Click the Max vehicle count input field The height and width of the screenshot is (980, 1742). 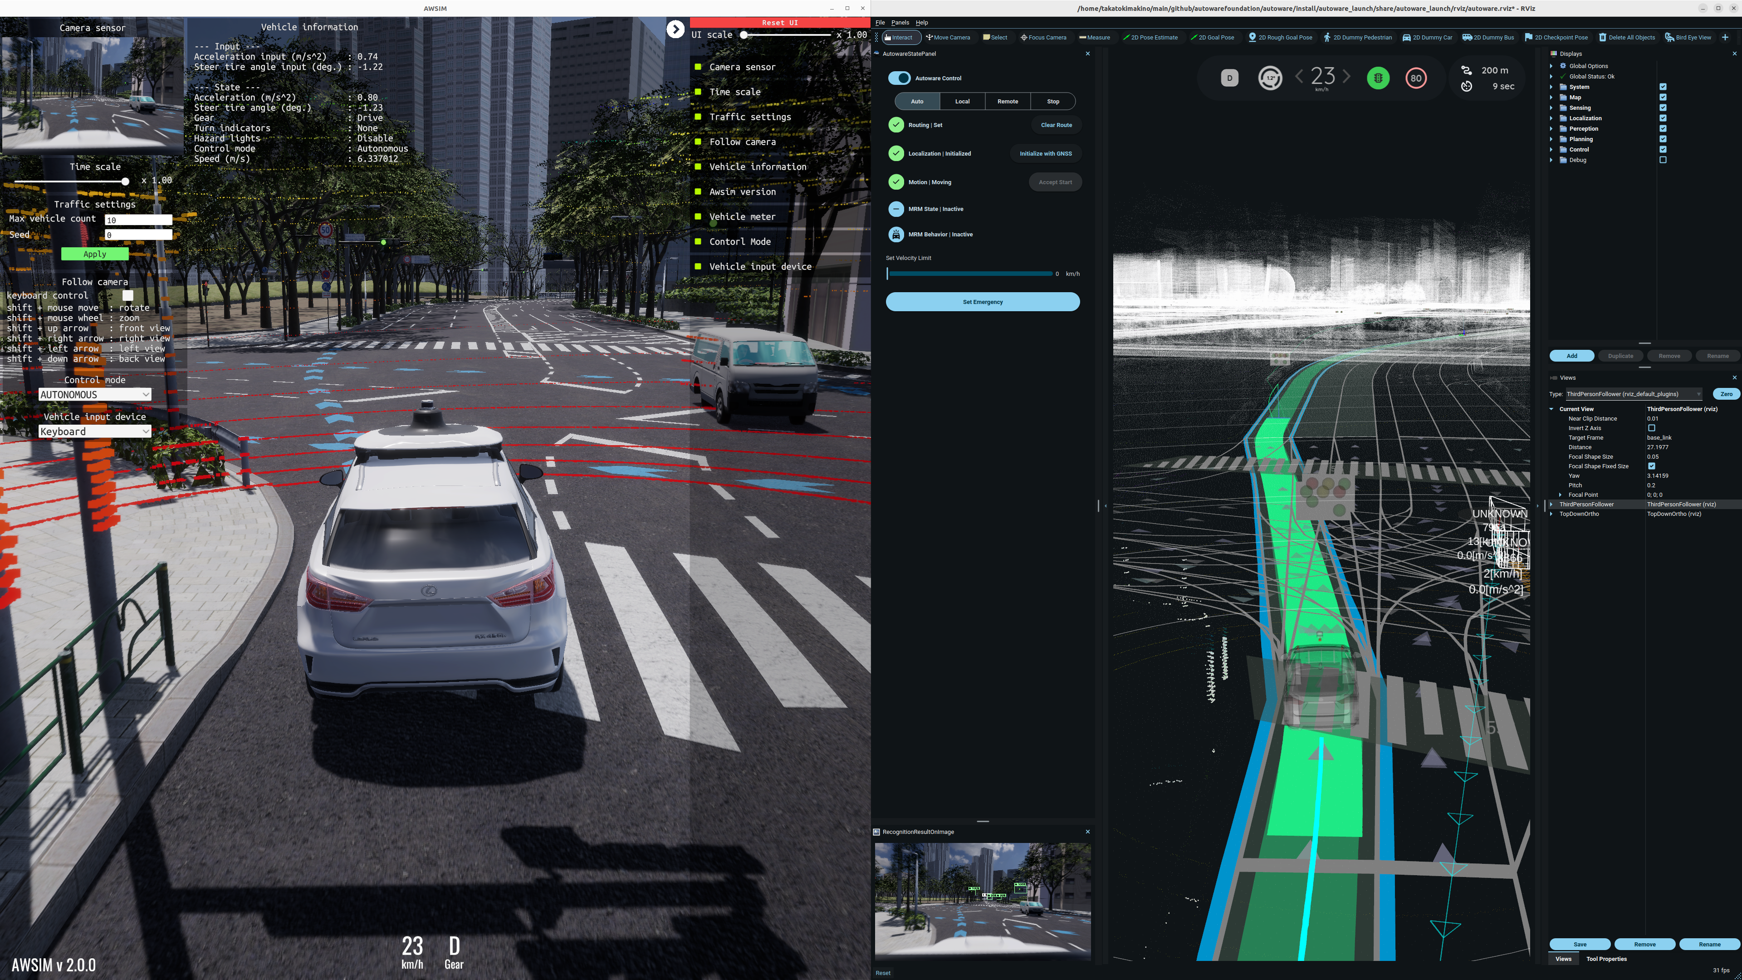click(139, 220)
